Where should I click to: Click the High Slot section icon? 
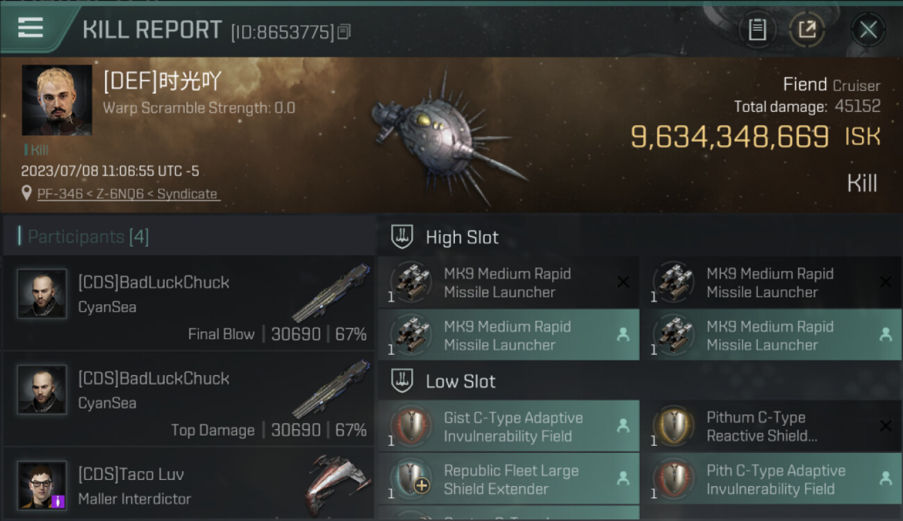[403, 237]
